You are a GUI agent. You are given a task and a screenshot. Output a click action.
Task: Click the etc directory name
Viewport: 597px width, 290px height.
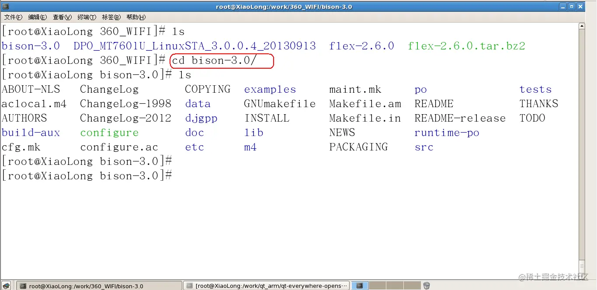(194, 147)
